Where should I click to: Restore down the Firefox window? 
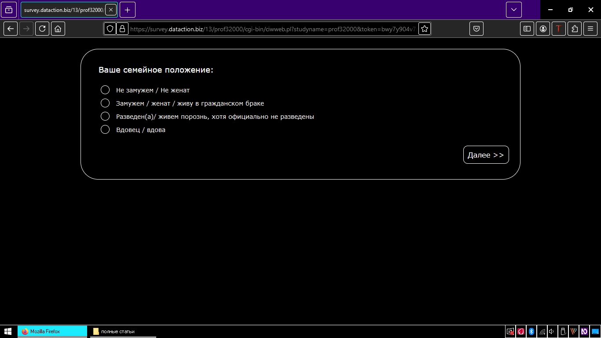click(x=570, y=10)
